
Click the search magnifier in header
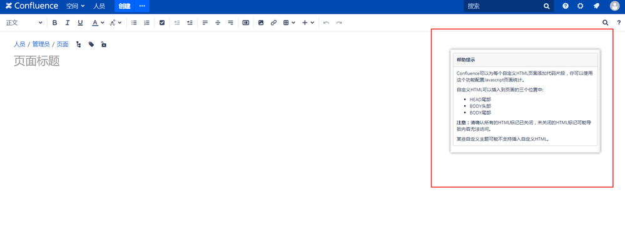point(546,6)
